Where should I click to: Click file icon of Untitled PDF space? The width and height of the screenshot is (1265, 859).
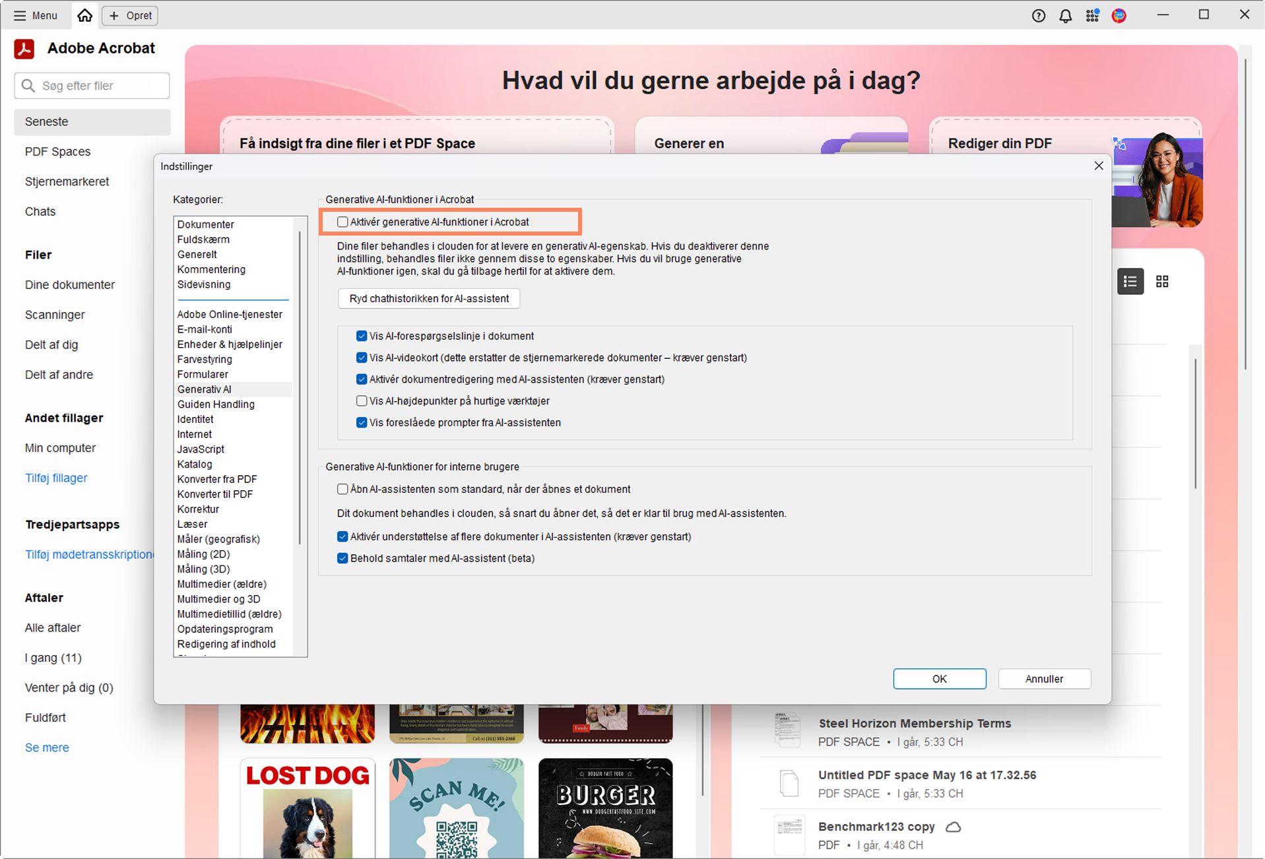click(x=789, y=783)
